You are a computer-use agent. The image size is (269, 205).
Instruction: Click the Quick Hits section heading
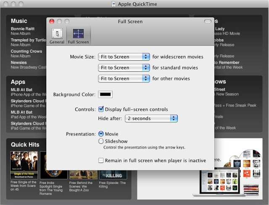pos(25,144)
